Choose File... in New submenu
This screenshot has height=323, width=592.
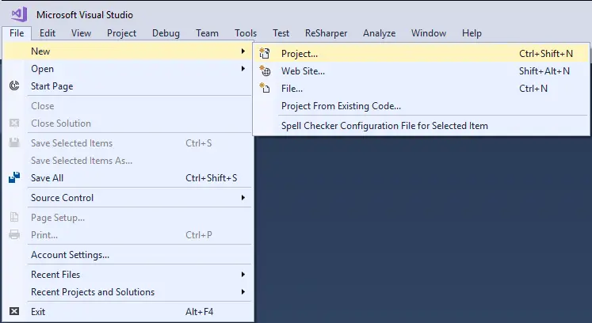point(422,89)
